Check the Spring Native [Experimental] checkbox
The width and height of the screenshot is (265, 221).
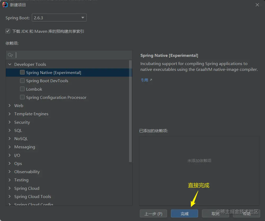point(22,72)
